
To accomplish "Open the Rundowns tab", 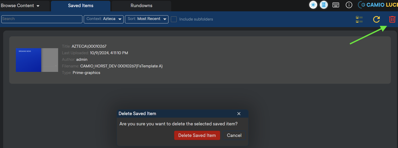I will [141, 6].
